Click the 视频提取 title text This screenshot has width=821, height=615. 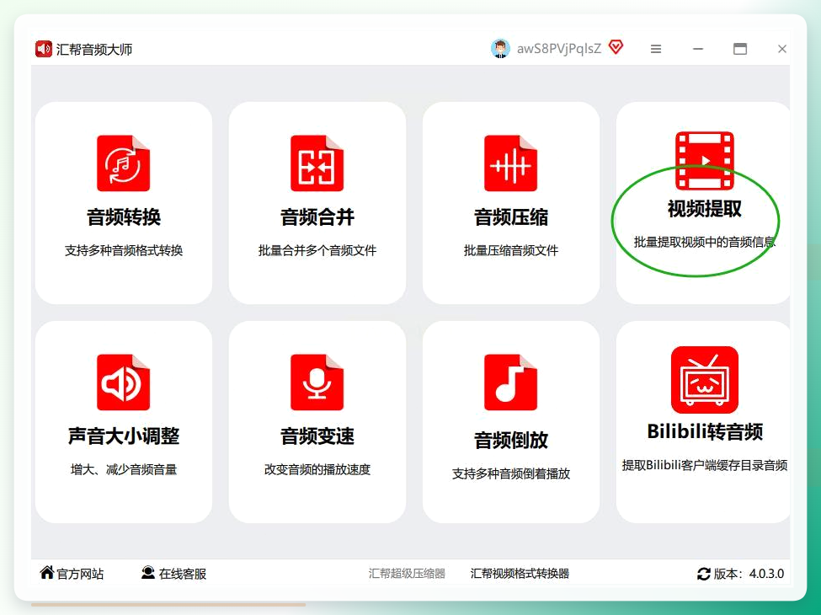click(x=705, y=208)
